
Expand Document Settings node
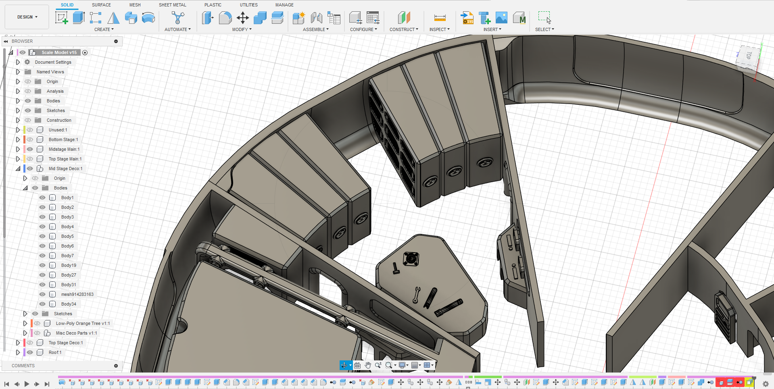click(x=18, y=62)
